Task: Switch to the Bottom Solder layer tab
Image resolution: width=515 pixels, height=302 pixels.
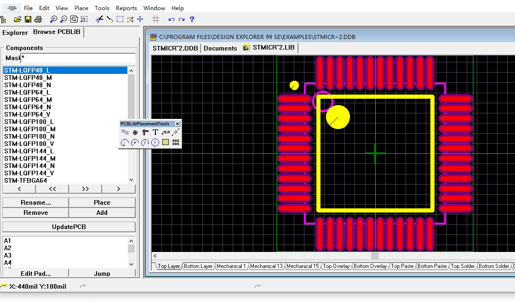Action: tap(494, 266)
